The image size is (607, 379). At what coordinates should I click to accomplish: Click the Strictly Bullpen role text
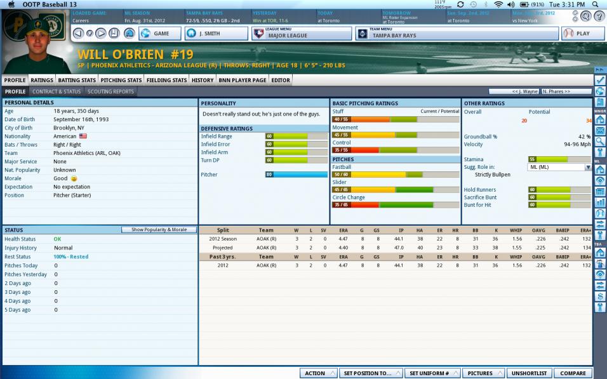[493, 175]
